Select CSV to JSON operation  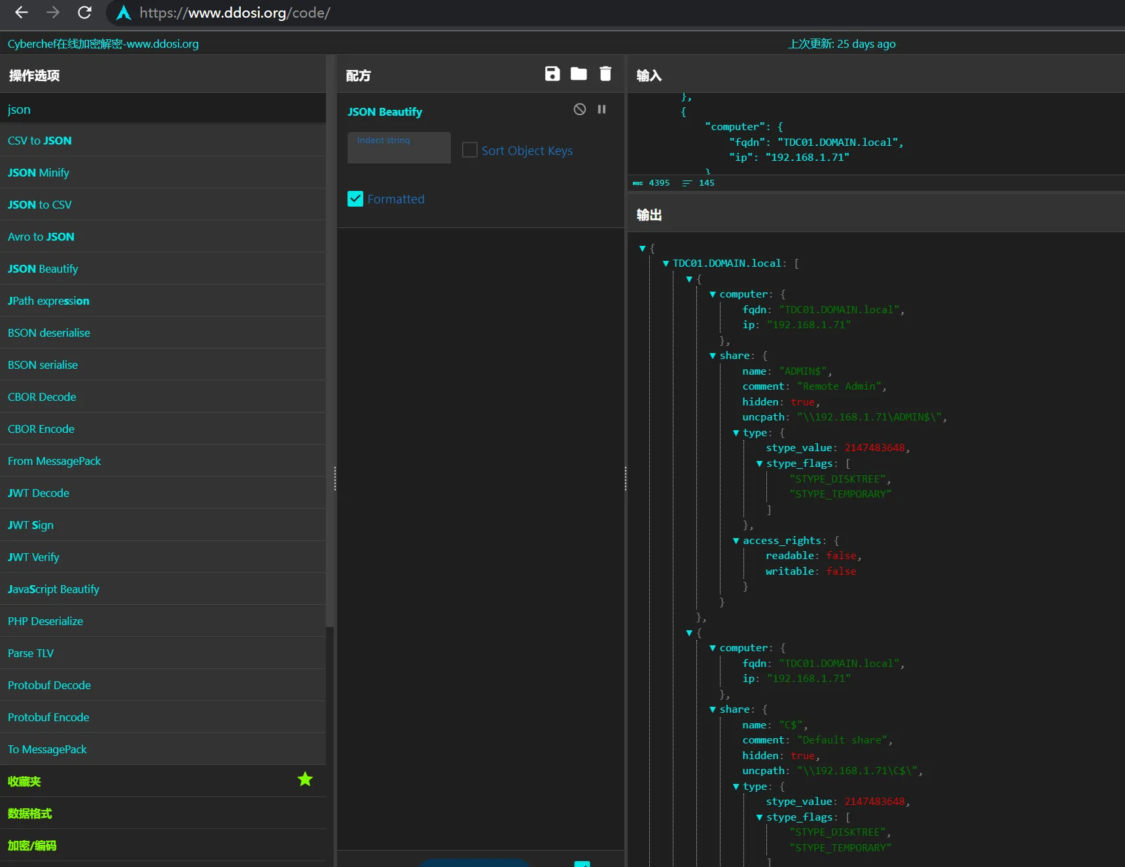(x=163, y=141)
